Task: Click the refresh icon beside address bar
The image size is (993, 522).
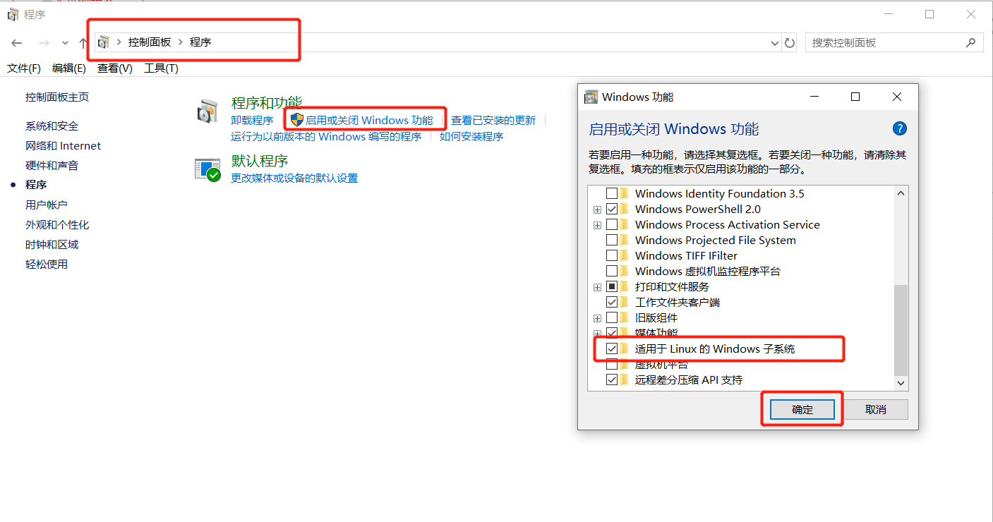Action: [789, 42]
